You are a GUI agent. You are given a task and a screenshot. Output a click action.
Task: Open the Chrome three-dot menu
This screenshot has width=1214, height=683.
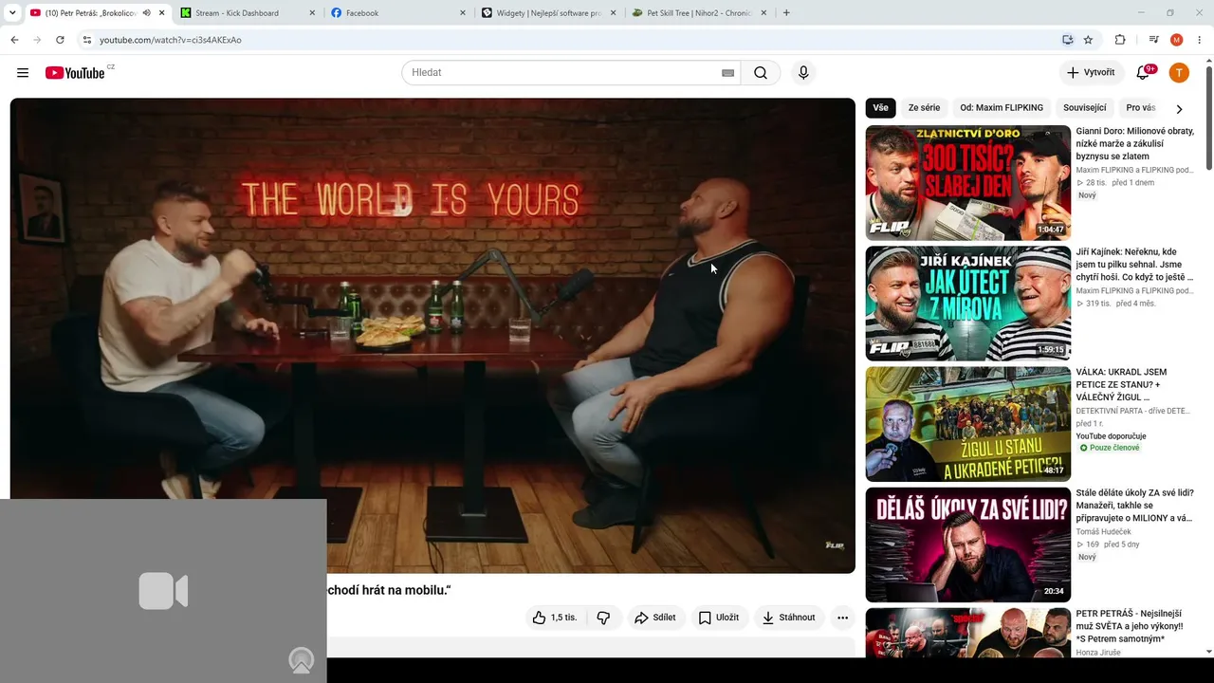tap(1200, 40)
